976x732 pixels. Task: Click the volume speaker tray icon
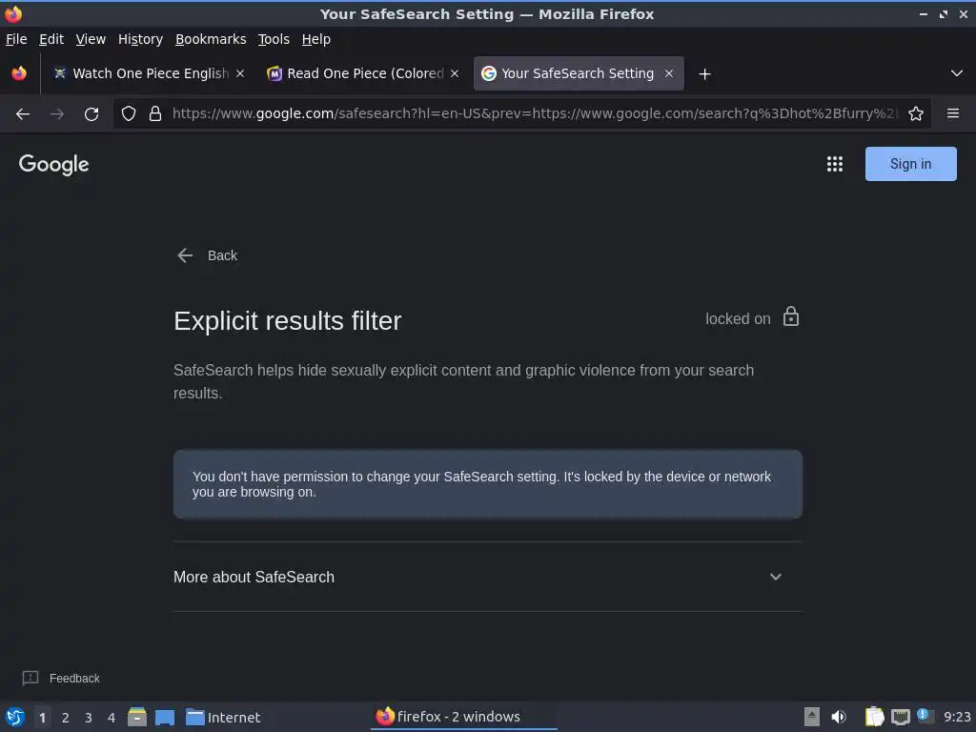(x=839, y=717)
